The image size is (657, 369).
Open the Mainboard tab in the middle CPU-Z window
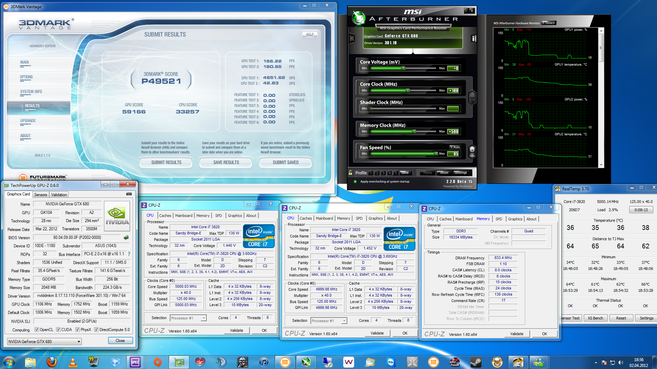coord(324,218)
